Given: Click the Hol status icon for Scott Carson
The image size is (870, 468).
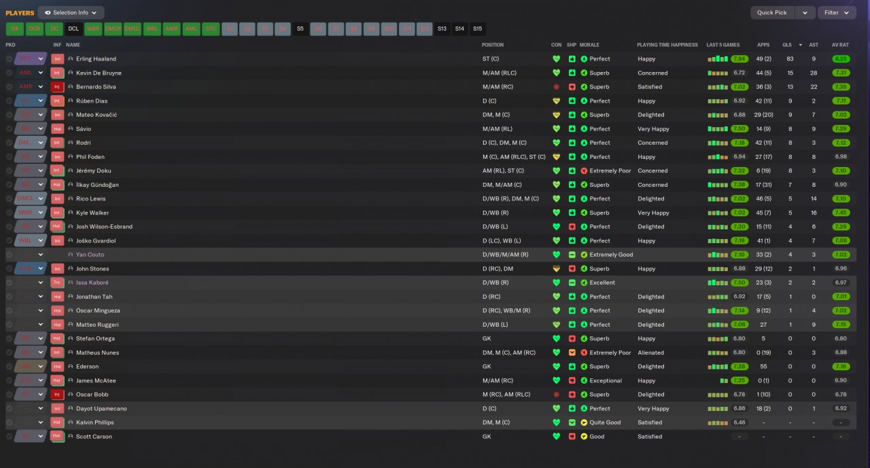Looking at the screenshot, I should point(57,436).
